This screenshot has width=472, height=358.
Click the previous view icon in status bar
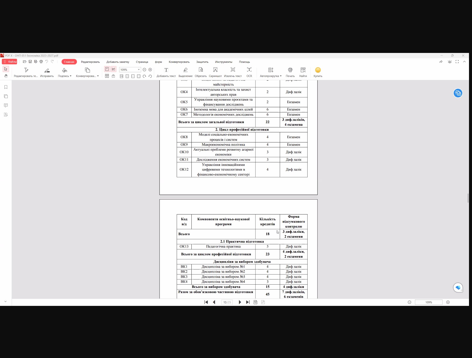[x=255, y=302]
